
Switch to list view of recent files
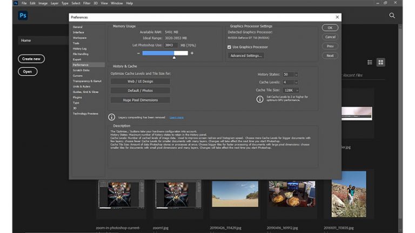click(370, 63)
